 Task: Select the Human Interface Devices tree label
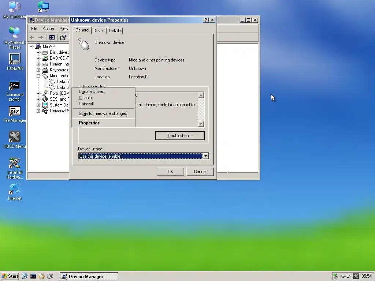pyautogui.click(x=59, y=64)
